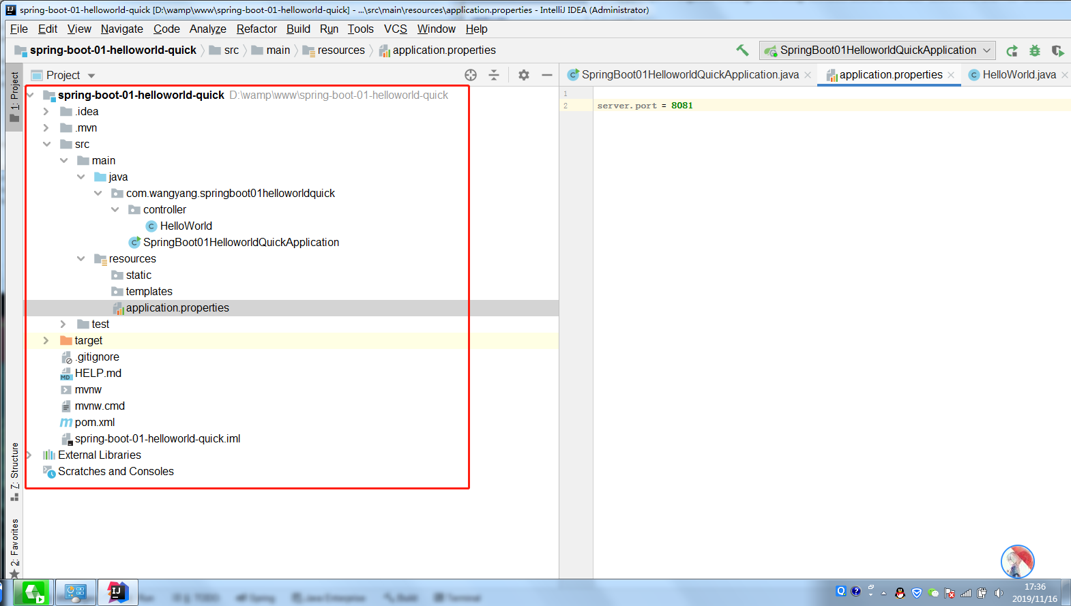Collapse the controller package arrow
1071x606 pixels.
pos(115,210)
